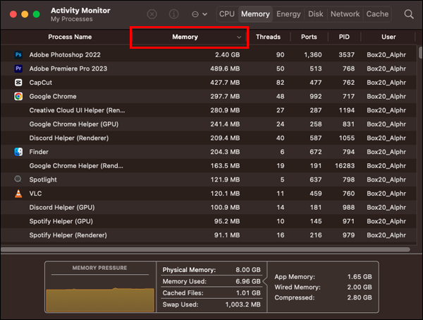This screenshot has height=320, width=423.
Task: Click the Adobe Photoshop 2022 icon
Action: 18,54
